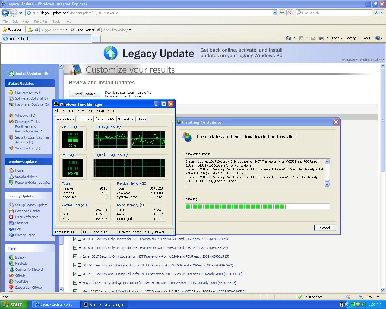
Task: Click the Legacy Update globe logo
Action: coord(110,53)
